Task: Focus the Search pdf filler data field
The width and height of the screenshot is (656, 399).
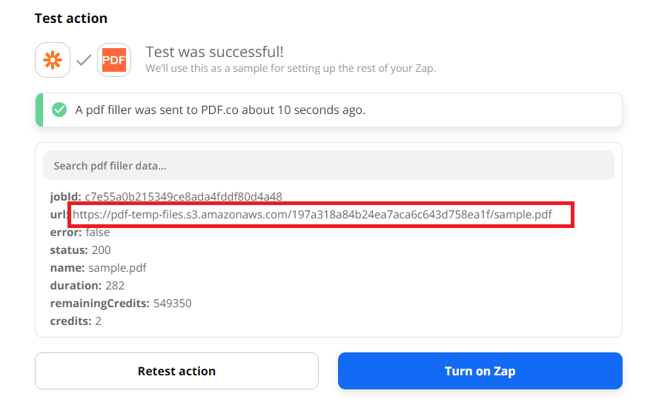Action: 328,166
